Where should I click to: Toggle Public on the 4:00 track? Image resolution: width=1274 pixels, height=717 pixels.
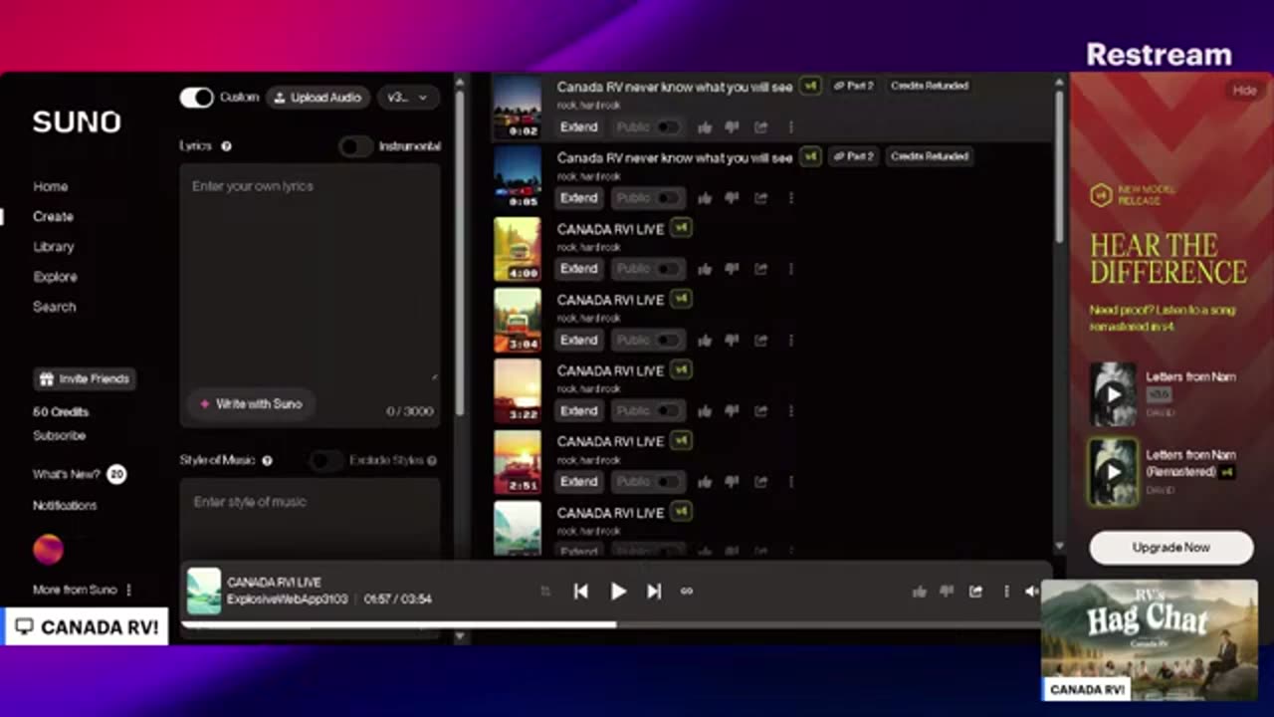point(668,269)
